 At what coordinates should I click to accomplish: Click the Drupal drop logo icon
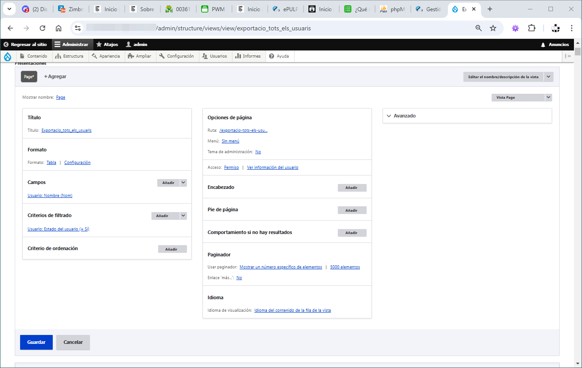tap(8, 56)
